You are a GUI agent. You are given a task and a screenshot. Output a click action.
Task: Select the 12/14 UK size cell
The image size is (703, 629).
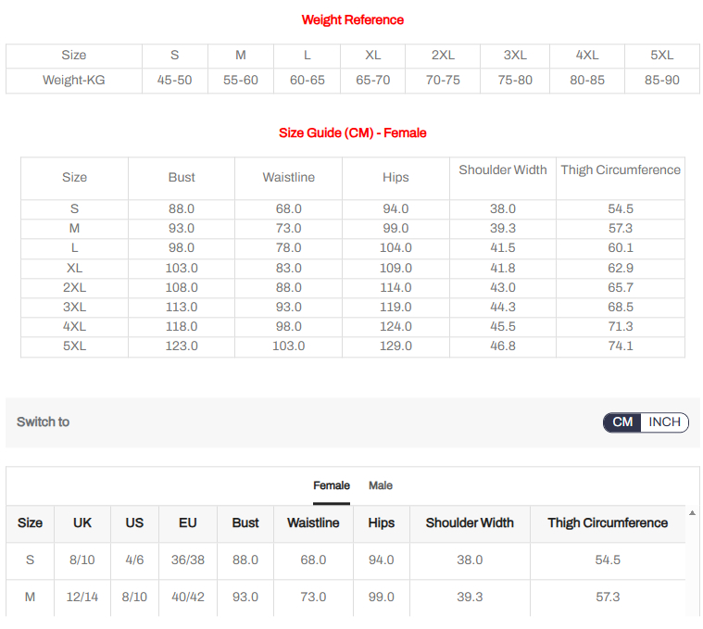(x=82, y=598)
